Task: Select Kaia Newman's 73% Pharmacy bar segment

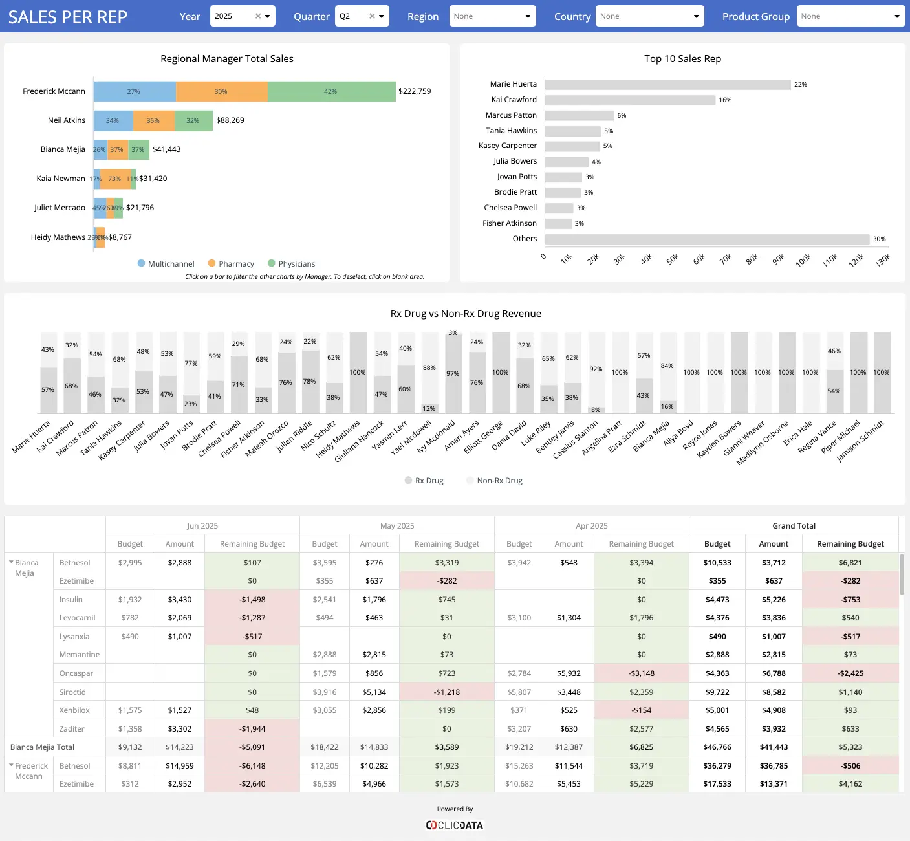Action: [x=115, y=179]
